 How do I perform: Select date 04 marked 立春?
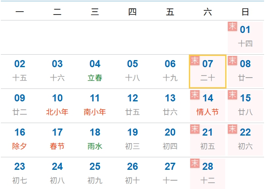click(95, 71)
